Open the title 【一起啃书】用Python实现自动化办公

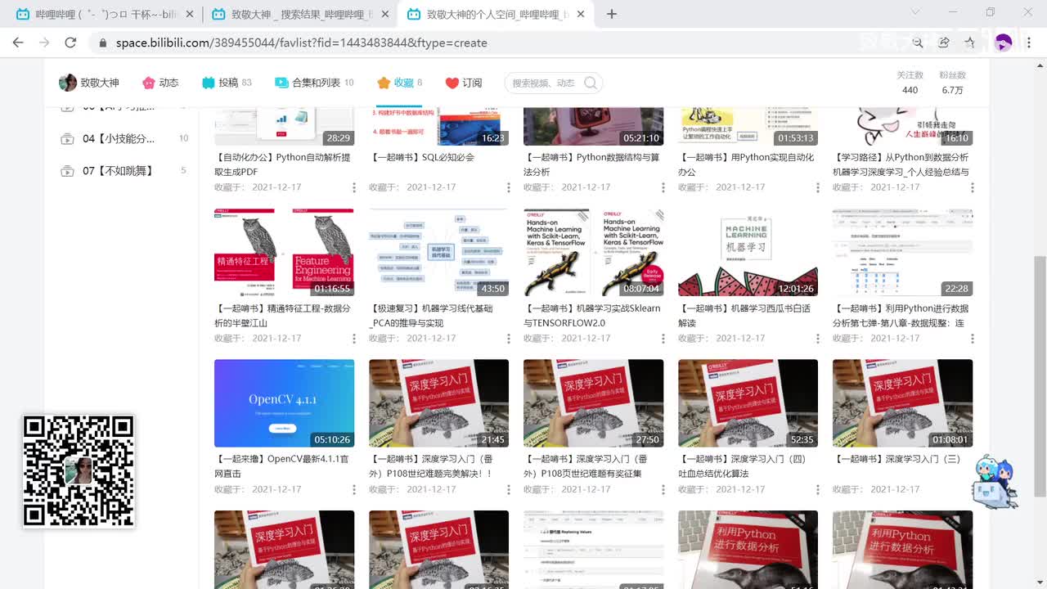[x=746, y=164]
